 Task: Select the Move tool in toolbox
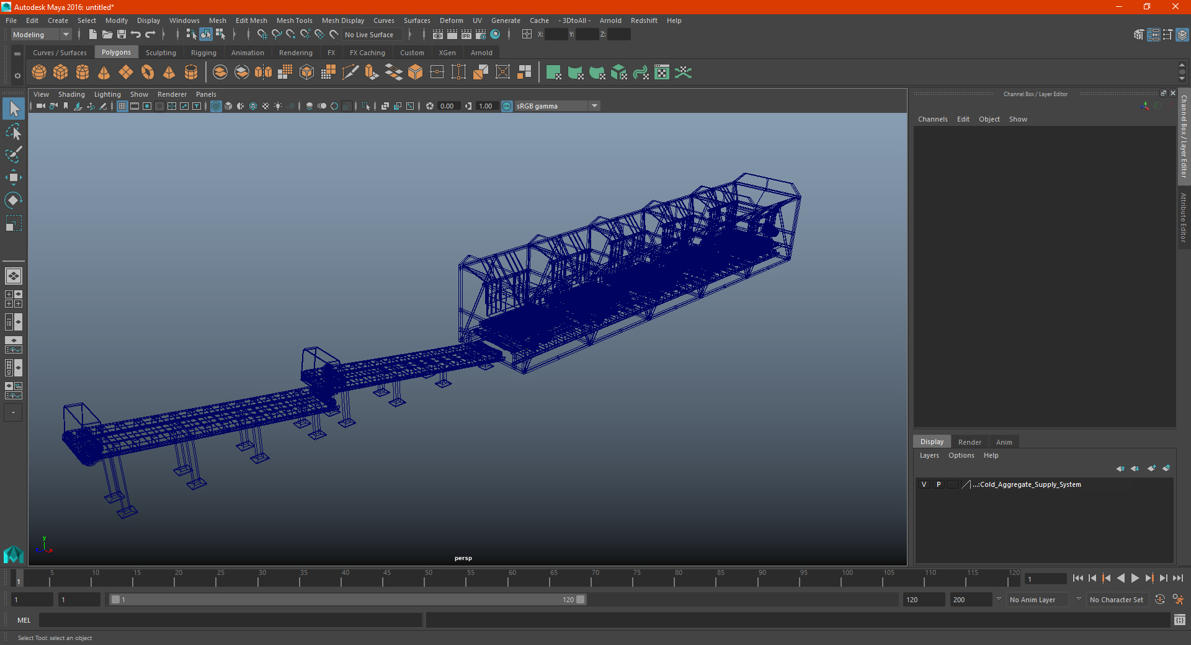click(13, 177)
